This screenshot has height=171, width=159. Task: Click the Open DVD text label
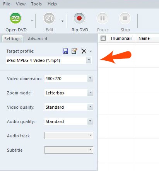(x=16, y=30)
